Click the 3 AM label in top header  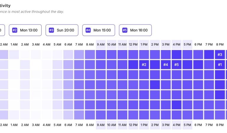[x=35, y=45]
